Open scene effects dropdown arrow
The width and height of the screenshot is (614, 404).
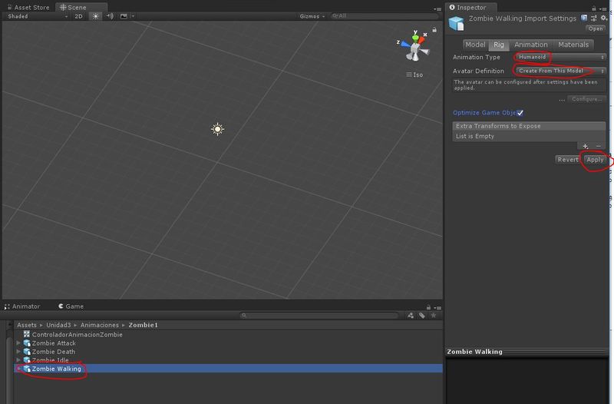pyautogui.click(x=133, y=16)
